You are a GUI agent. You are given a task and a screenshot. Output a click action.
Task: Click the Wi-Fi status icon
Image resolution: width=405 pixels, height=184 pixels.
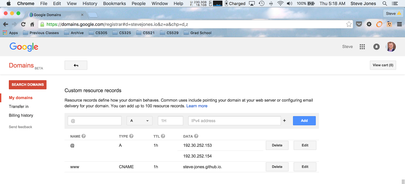coord(280,4)
